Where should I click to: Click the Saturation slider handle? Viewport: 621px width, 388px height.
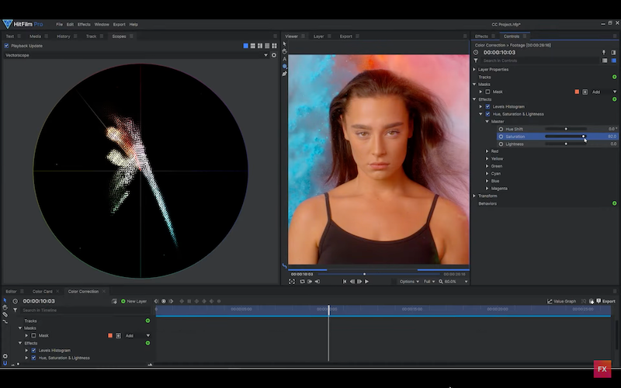point(584,137)
